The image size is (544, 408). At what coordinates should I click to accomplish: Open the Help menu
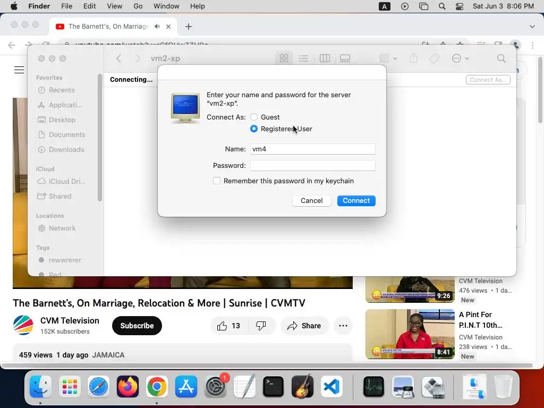pos(198,6)
